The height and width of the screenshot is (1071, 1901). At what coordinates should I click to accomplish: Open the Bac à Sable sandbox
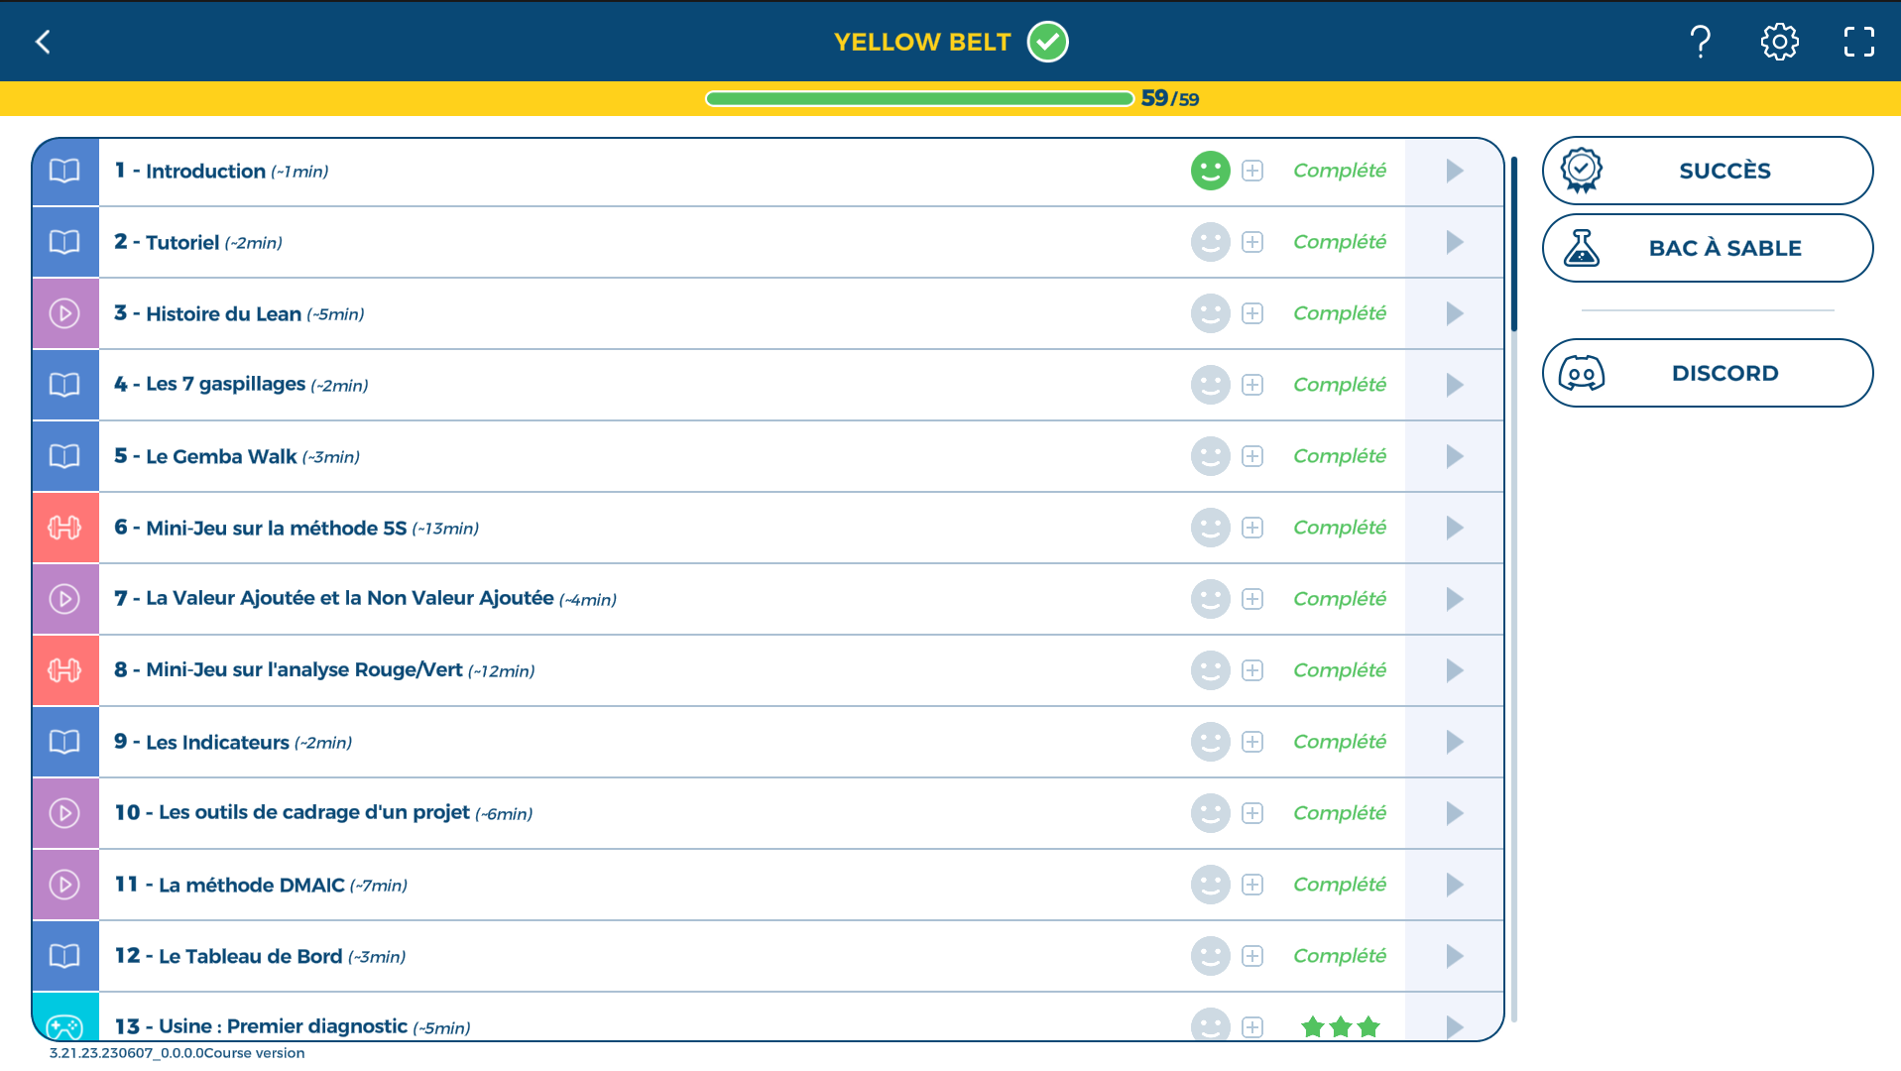[x=1707, y=248]
